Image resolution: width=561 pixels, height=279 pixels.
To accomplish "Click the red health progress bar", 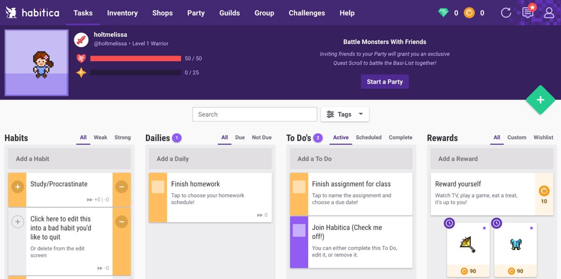I will coord(136,58).
